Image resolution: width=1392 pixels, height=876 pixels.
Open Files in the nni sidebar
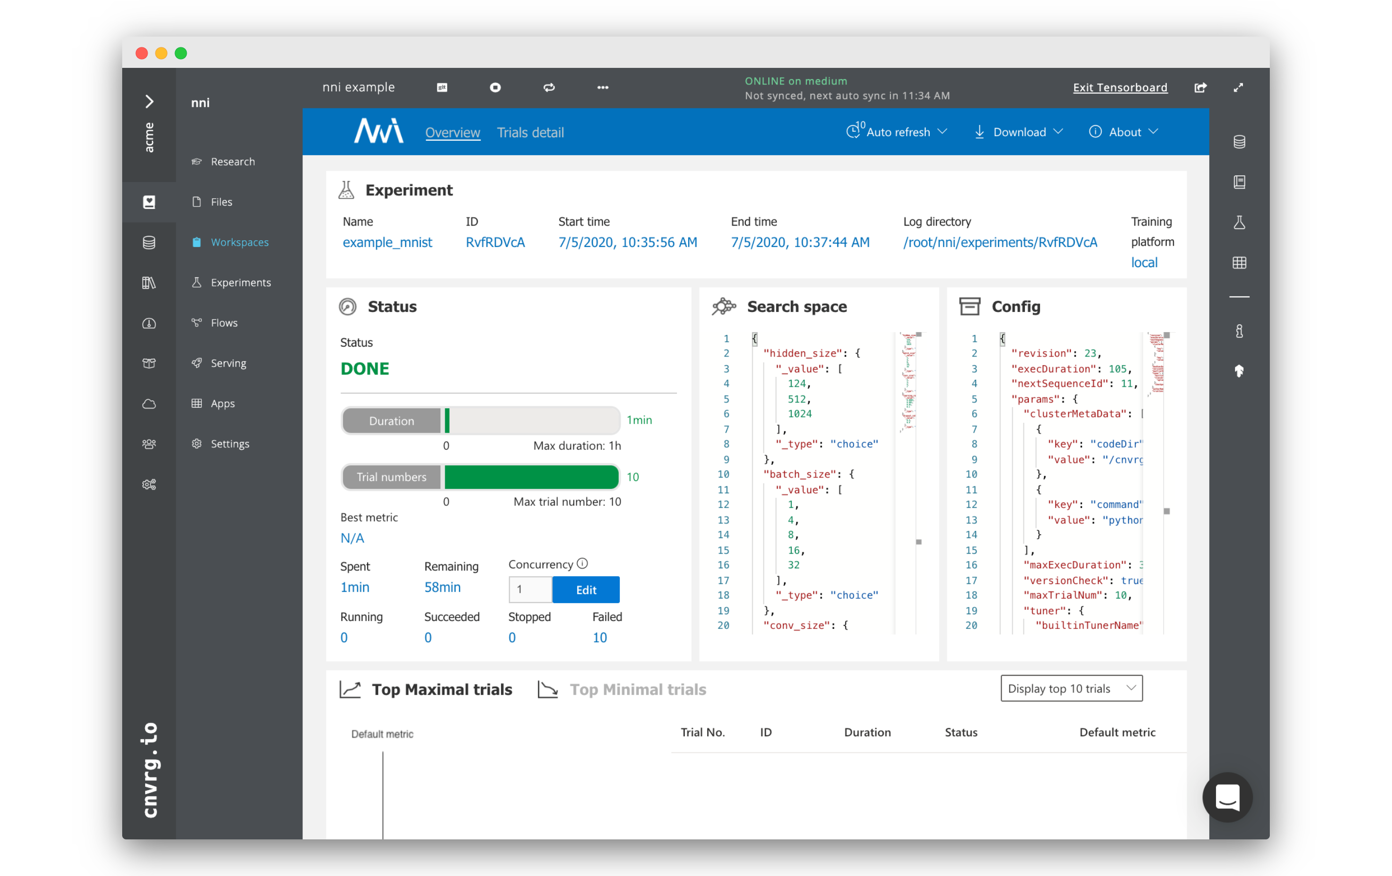212,202
